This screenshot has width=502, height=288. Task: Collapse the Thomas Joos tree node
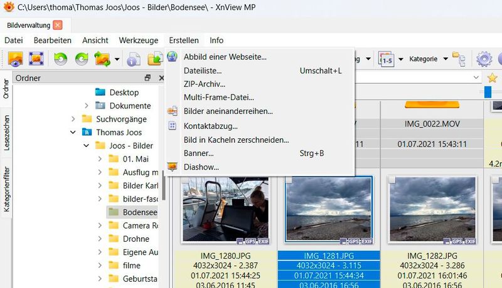tap(73, 132)
